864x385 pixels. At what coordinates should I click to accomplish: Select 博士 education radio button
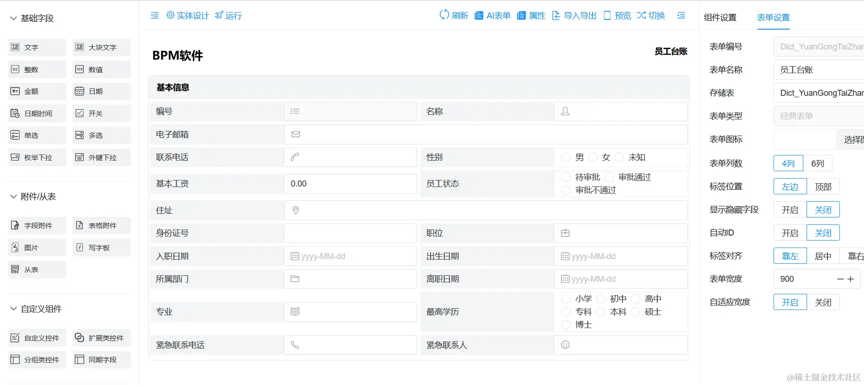tap(565, 325)
